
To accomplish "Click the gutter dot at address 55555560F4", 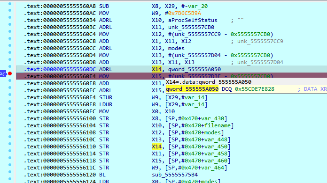I will (x=10, y=95).
